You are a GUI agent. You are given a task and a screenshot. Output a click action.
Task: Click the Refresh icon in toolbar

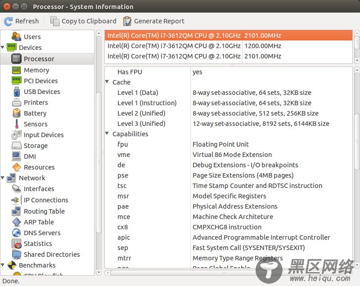(x=8, y=21)
